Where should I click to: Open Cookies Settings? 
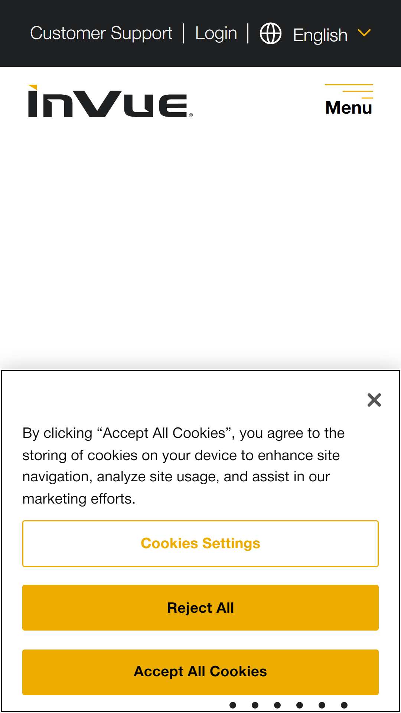coord(200,544)
